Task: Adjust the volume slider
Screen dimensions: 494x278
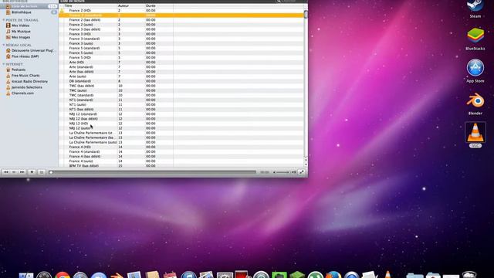Action: point(283,172)
